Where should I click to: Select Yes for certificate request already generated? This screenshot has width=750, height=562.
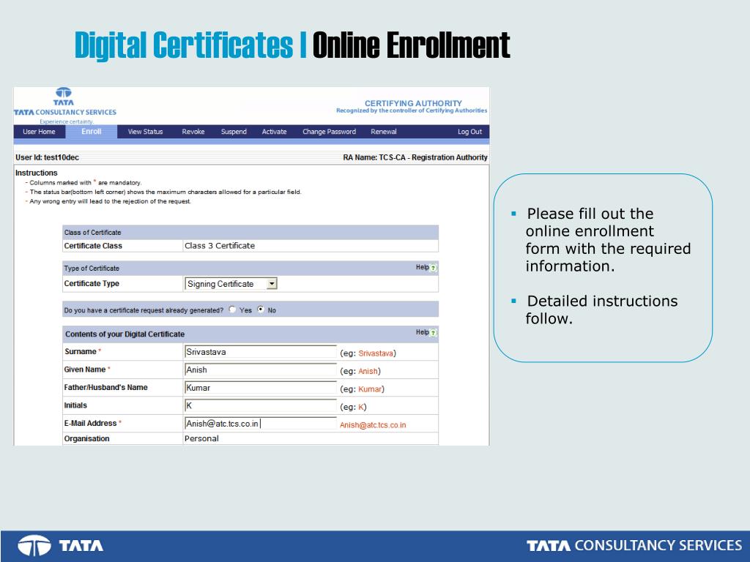(232, 310)
